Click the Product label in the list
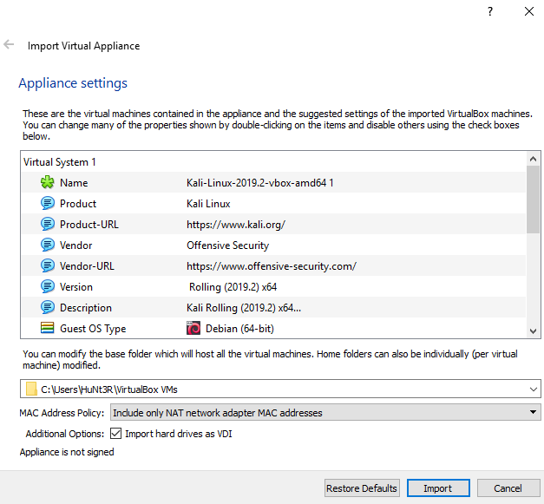Image resolution: width=544 pixels, height=504 pixels. [x=78, y=204]
